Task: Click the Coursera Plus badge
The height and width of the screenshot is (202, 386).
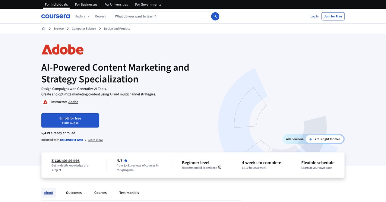Action: point(71,140)
